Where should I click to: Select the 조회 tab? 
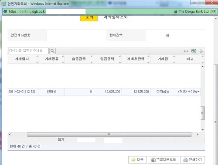pos(89,18)
